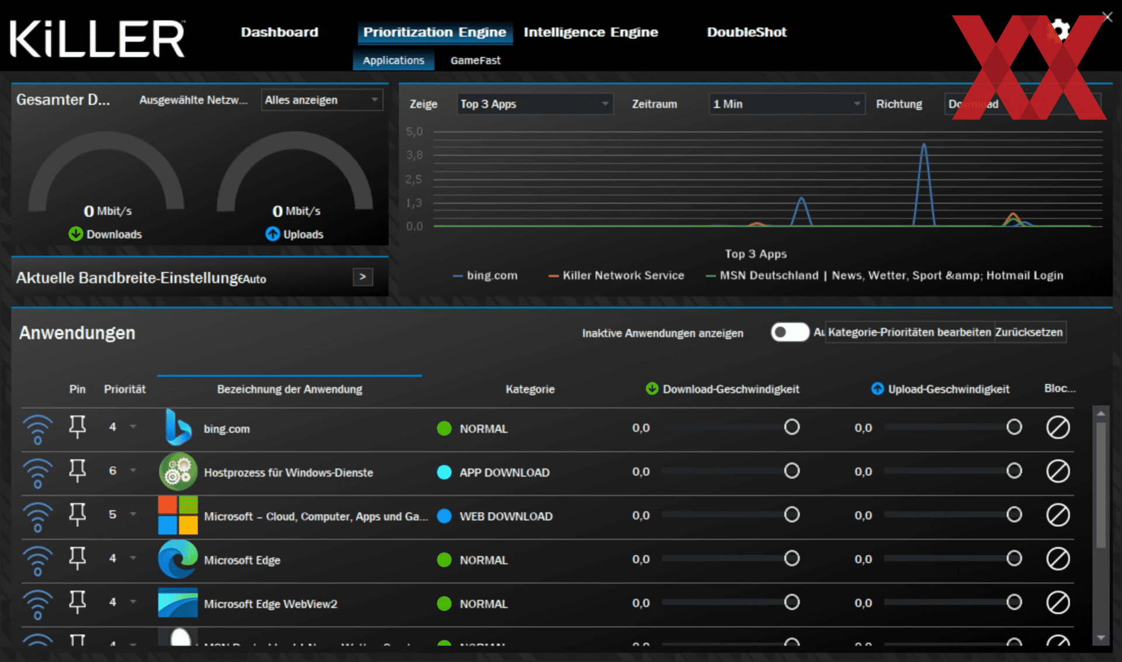
Task: Select the Prioritization Engine tab
Action: [435, 32]
